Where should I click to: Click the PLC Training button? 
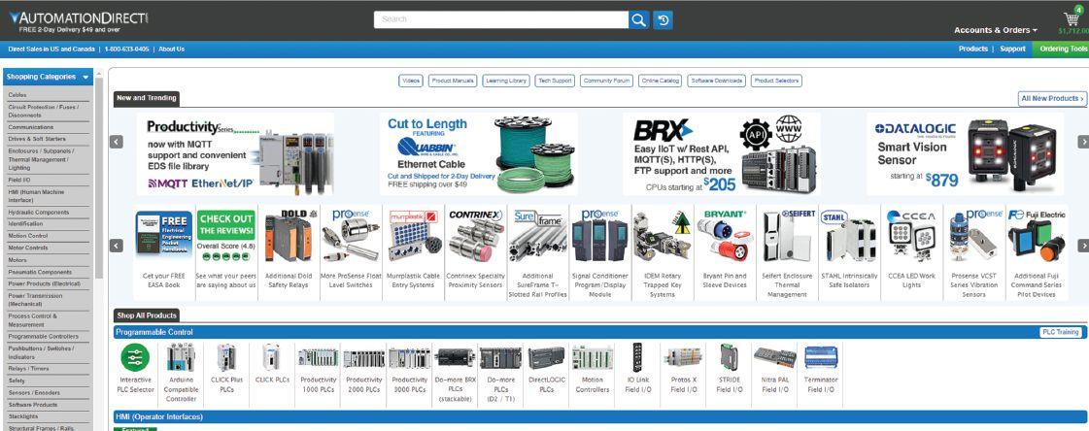(x=1062, y=332)
